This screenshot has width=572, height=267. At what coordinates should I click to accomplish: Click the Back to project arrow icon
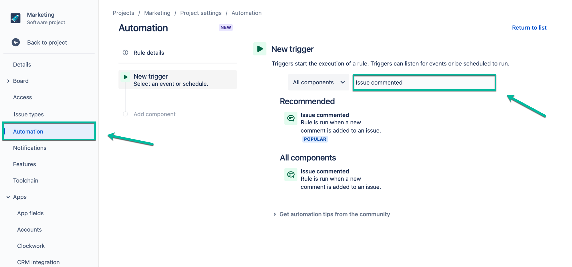15,42
